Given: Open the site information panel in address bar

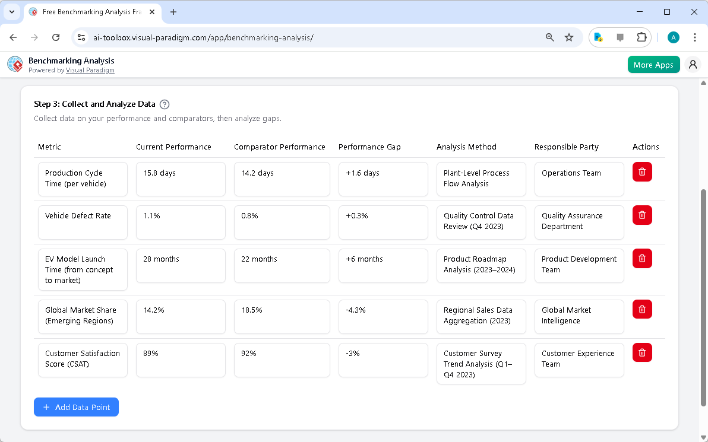Looking at the screenshot, I should click(81, 37).
